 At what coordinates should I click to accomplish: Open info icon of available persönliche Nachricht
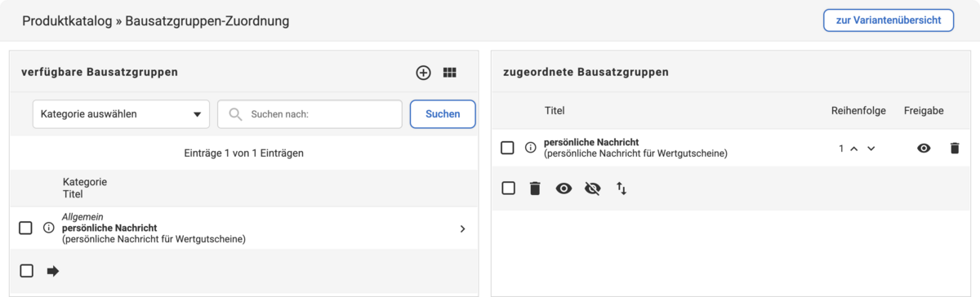click(48, 228)
